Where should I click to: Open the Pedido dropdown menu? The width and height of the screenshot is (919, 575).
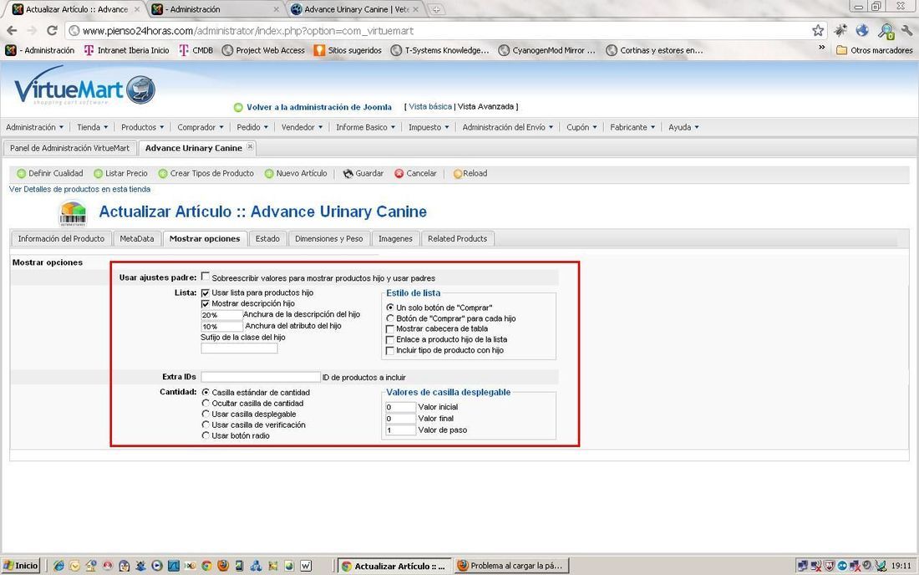coord(252,127)
